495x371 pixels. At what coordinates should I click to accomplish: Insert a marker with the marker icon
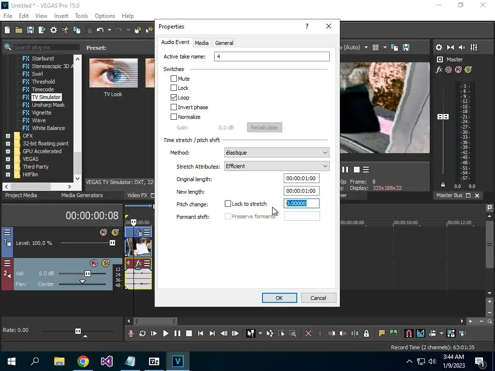(x=382, y=333)
